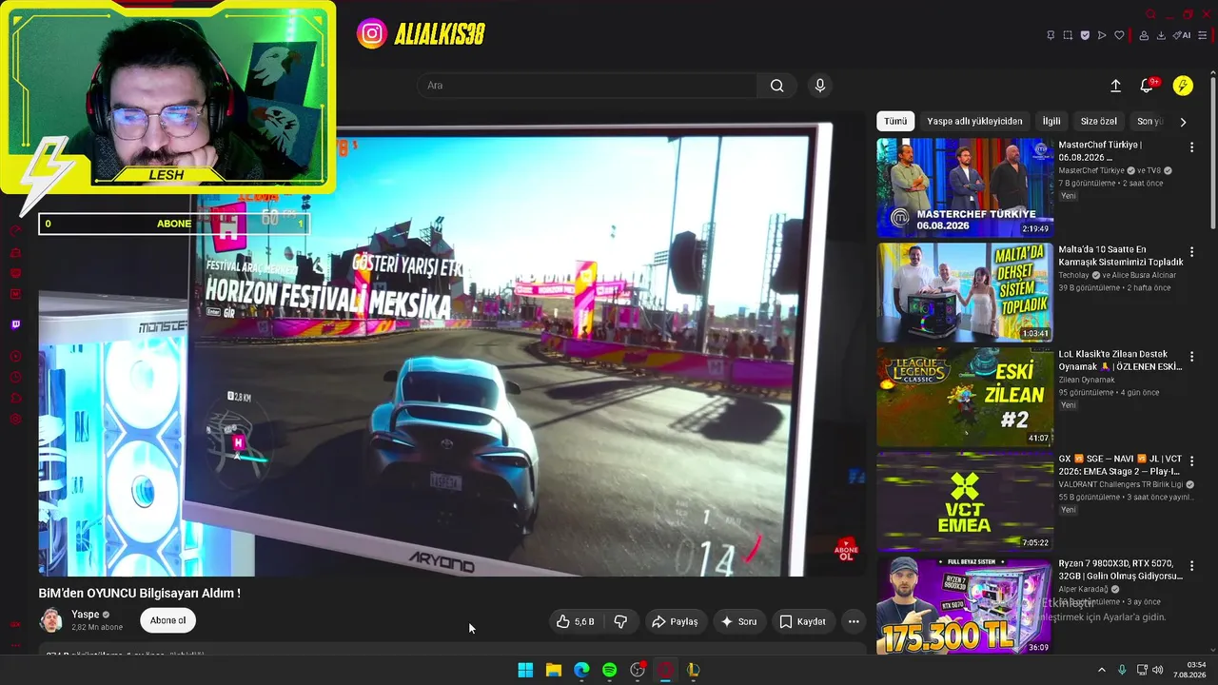Click the 2,82 Mn abone subscriber count
1218x685 pixels.
click(97, 628)
